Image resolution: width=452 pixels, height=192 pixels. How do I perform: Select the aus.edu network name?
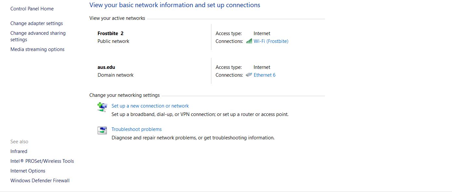(106, 67)
